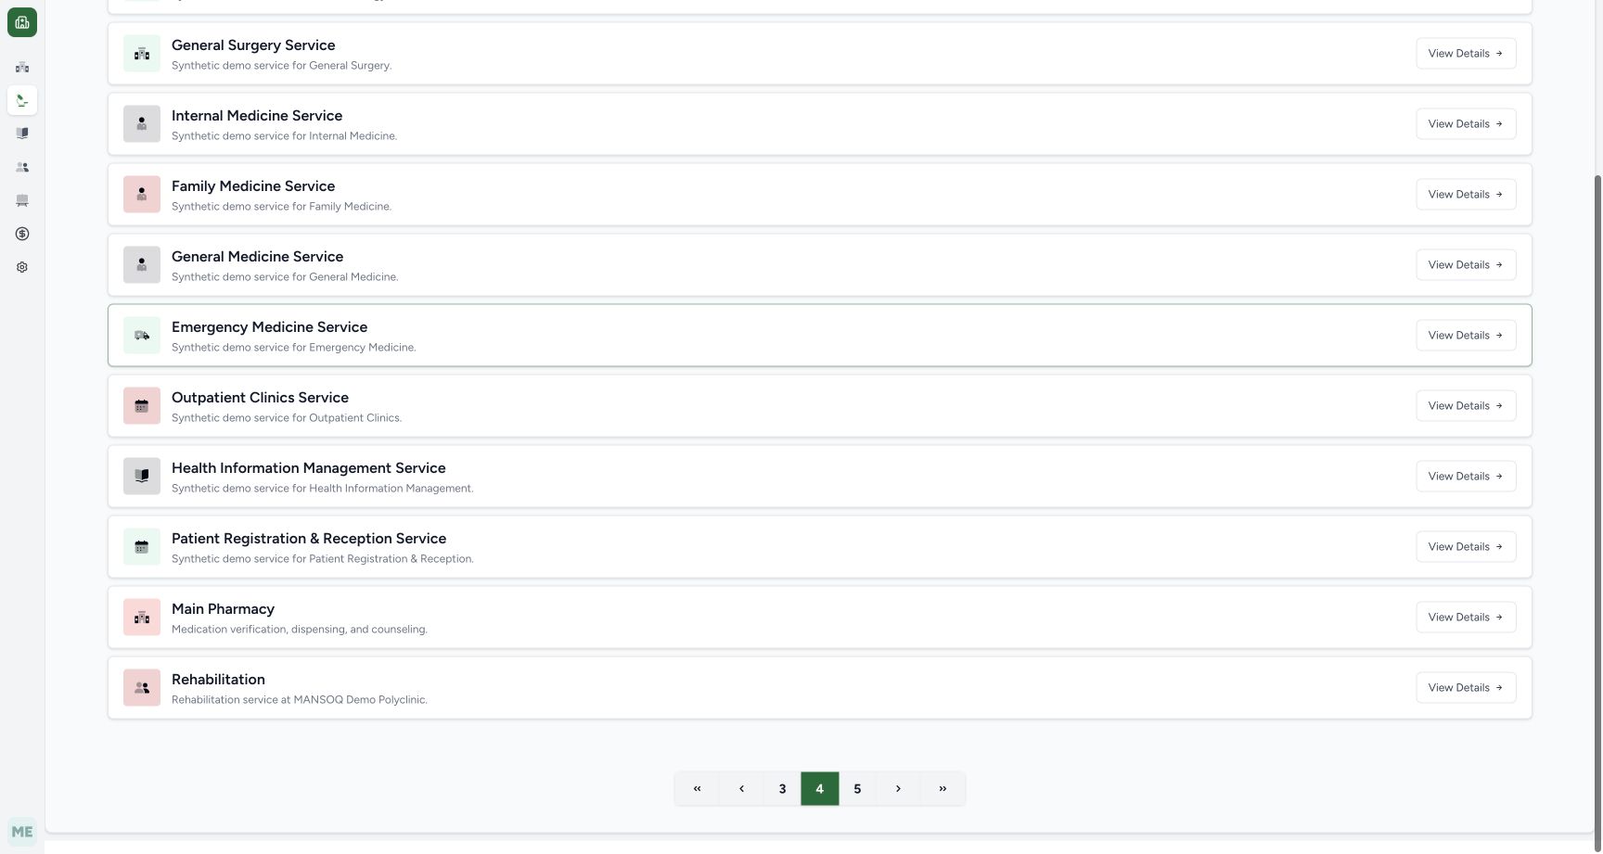Viewport: 1603px width, 854px height.
Task: View Details for Rehabilitation
Action: click(x=1466, y=688)
